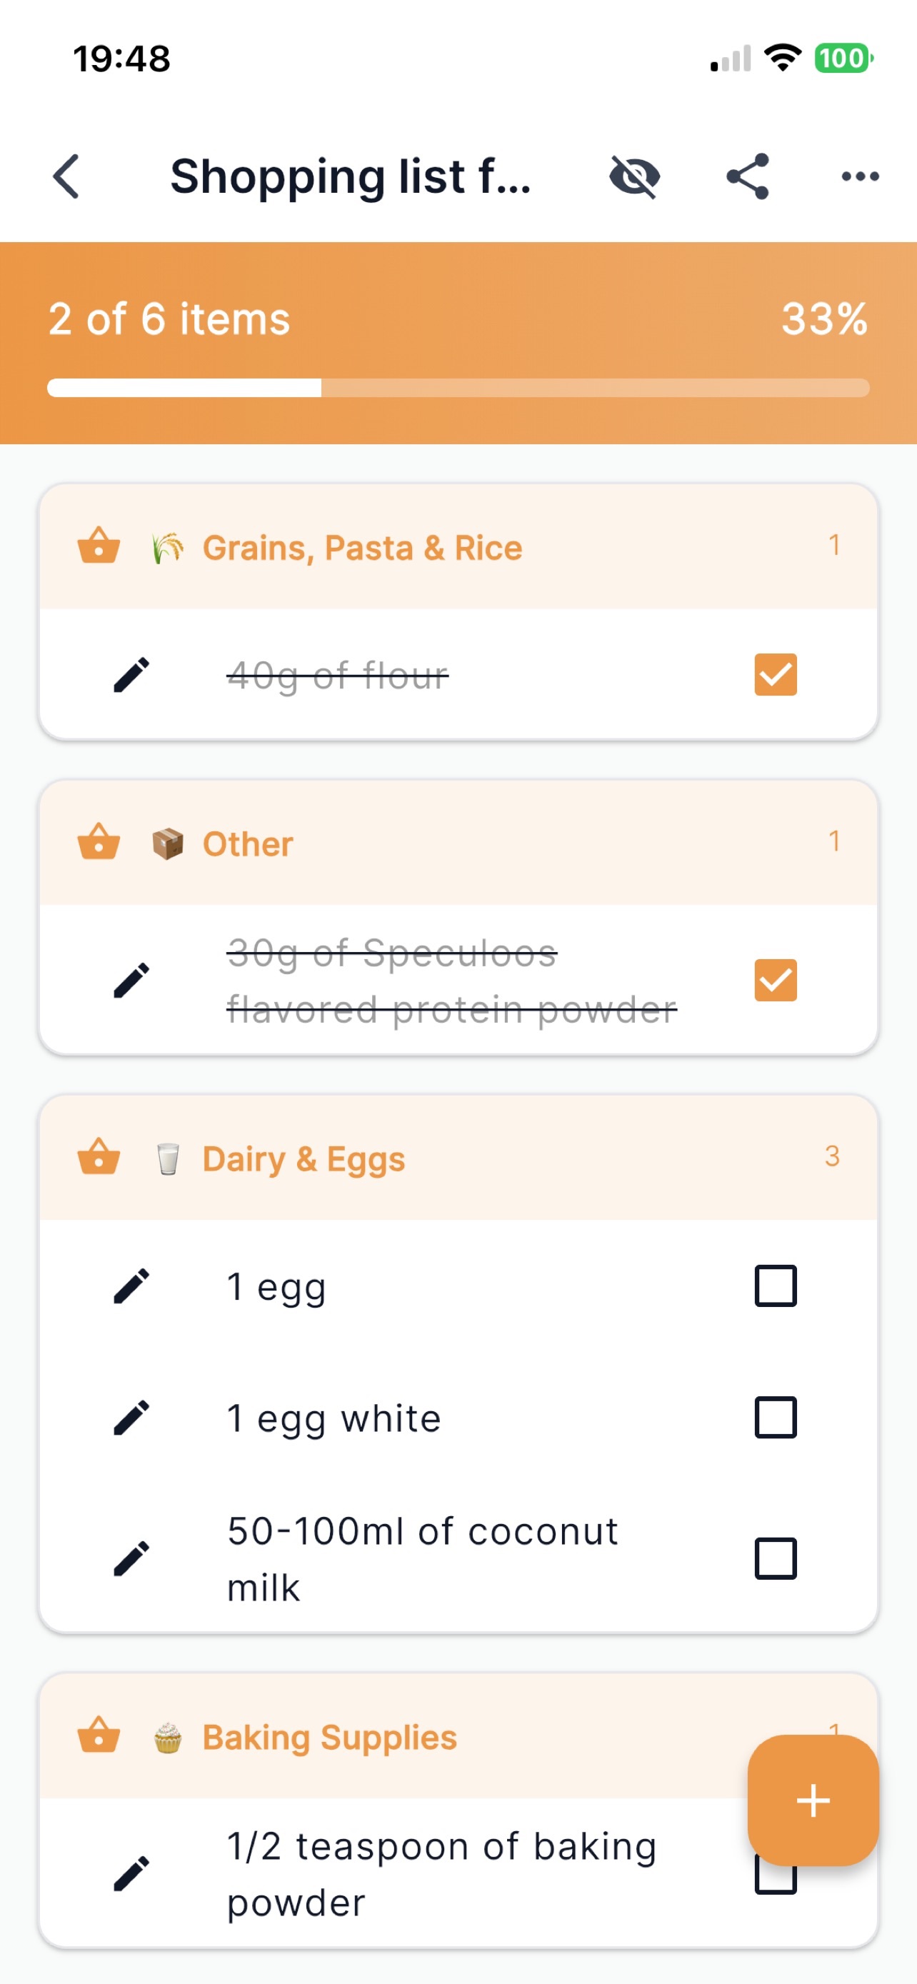Edit the 1 egg item with its pencil icon
The image size is (917, 1984).
tap(131, 1286)
